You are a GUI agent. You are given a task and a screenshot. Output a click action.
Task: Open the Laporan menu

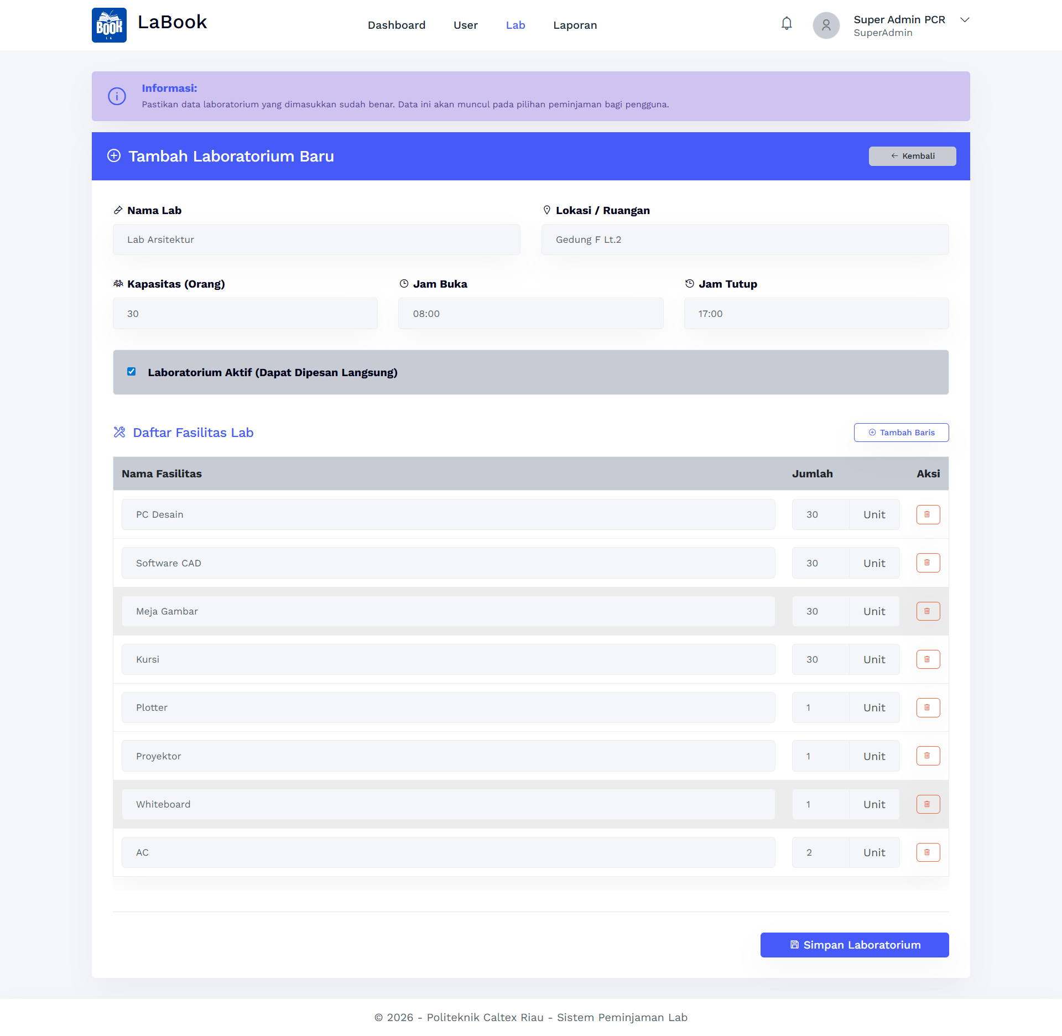click(575, 25)
